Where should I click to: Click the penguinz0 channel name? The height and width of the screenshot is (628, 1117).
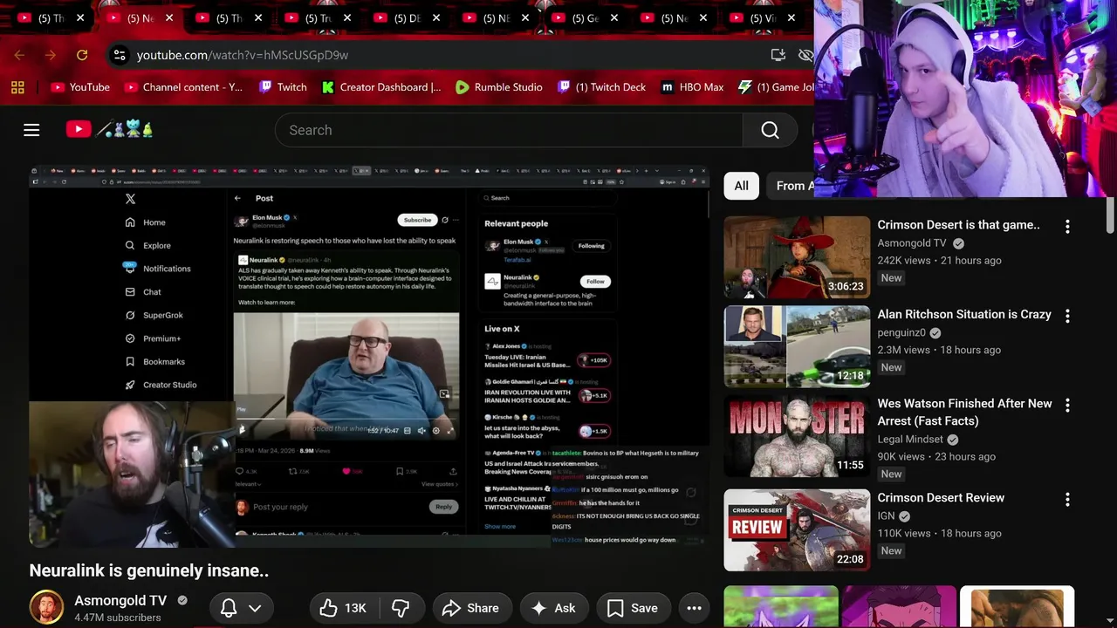tap(901, 332)
